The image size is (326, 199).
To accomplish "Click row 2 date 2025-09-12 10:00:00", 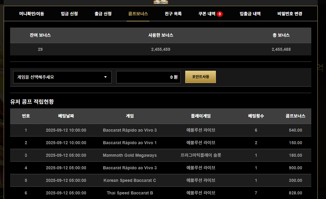I will (x=66, y=143).
